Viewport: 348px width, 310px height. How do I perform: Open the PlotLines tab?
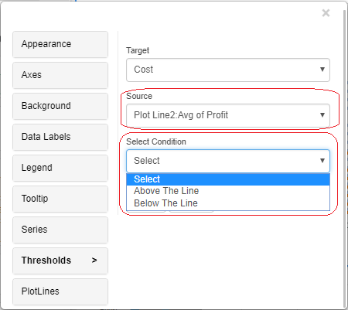(x=60, y=291)
